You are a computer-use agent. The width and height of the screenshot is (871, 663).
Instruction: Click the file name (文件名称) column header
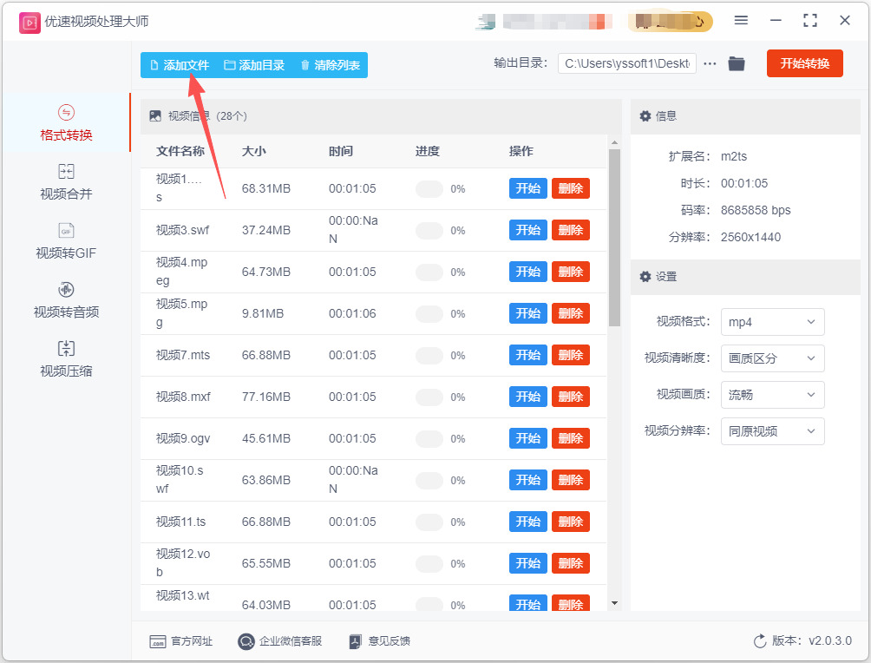tap(180, 151)
